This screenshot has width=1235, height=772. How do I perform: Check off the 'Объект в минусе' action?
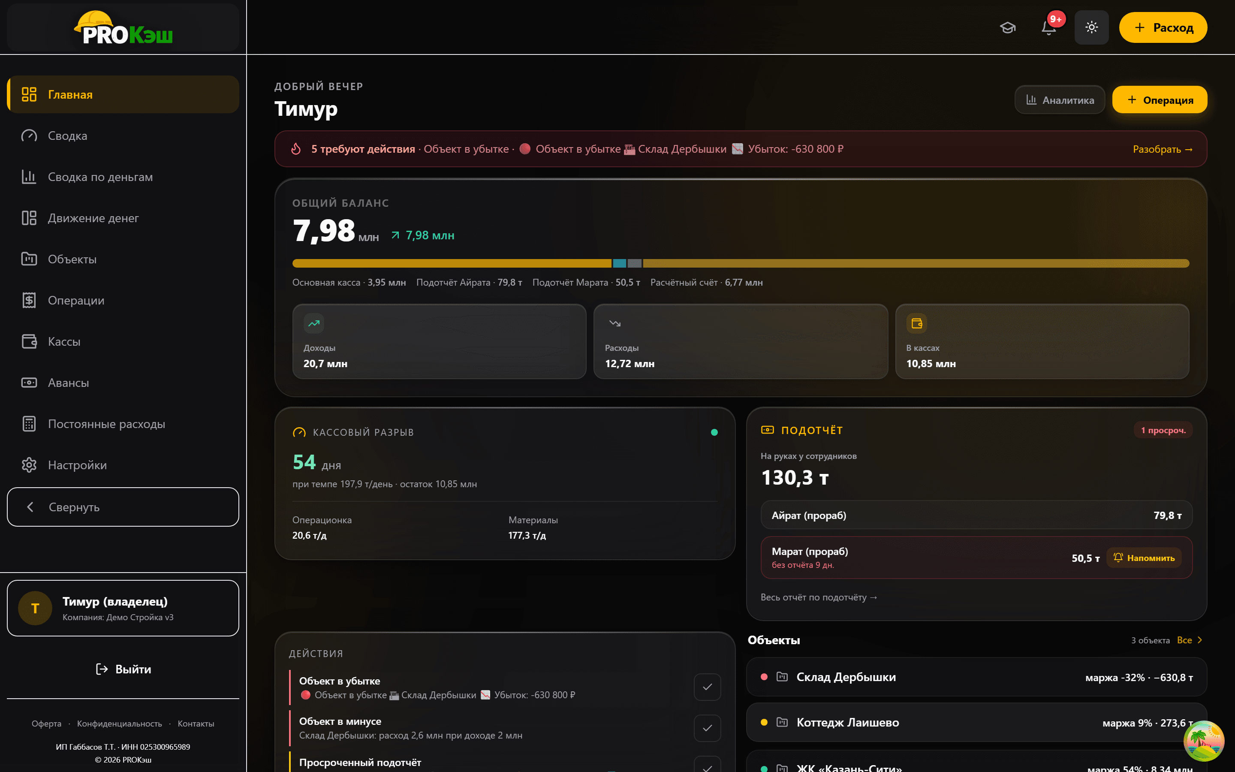click(707, 728)
